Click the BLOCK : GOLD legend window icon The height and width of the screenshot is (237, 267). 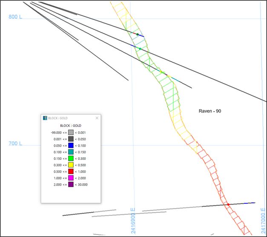(x=45, y=118)
